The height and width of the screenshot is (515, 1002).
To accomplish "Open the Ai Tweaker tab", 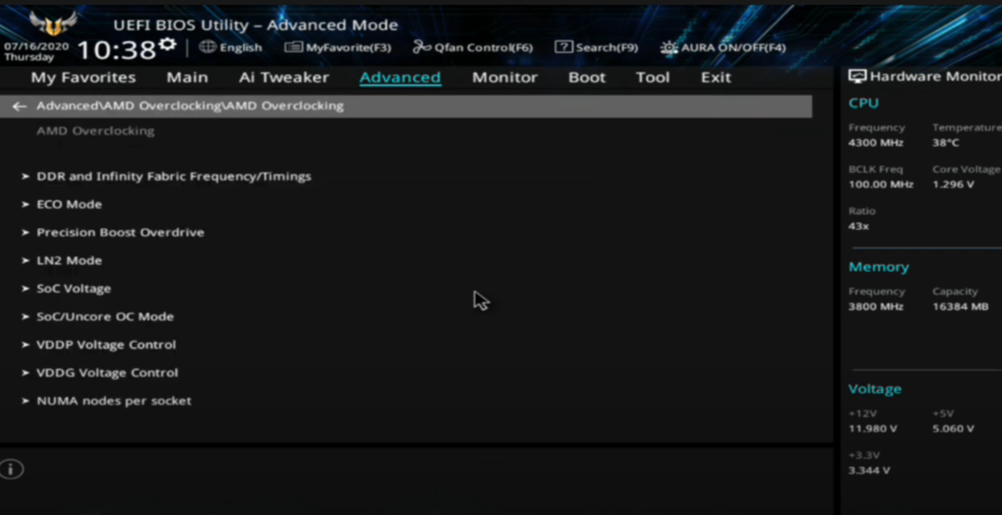I will (x=284, y=78).
